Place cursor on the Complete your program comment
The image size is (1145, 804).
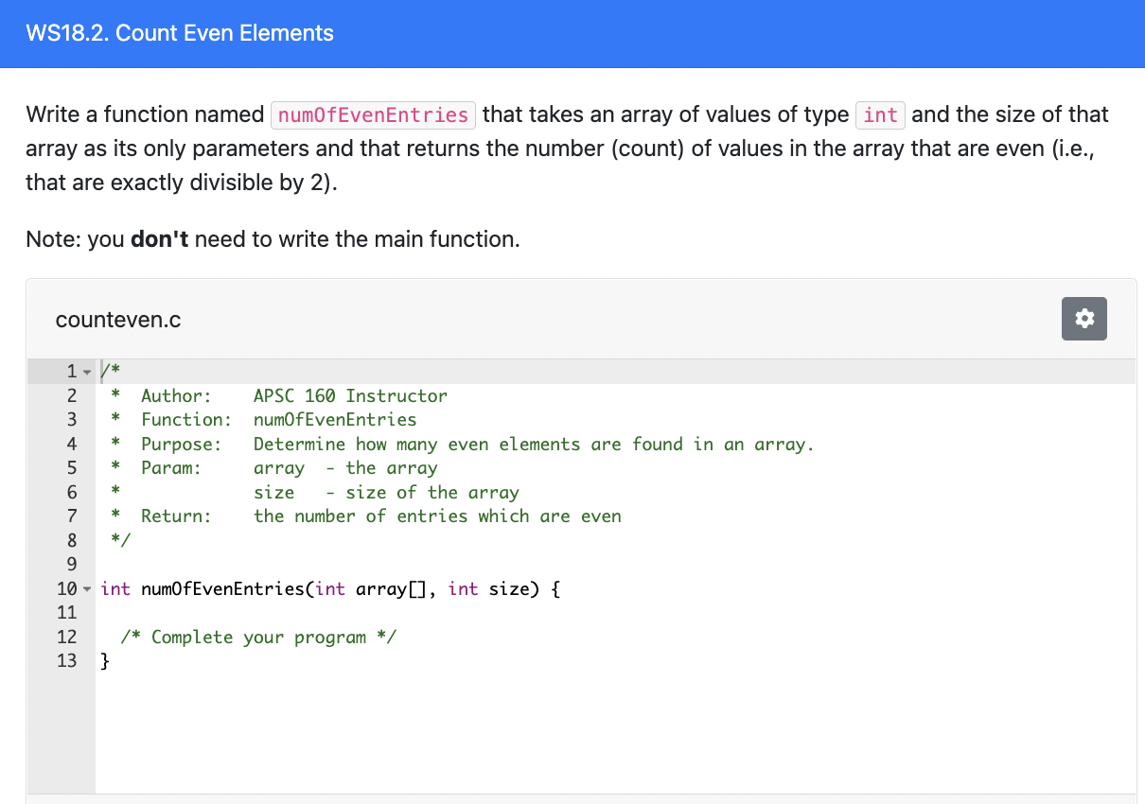click(x=260, y=637)
